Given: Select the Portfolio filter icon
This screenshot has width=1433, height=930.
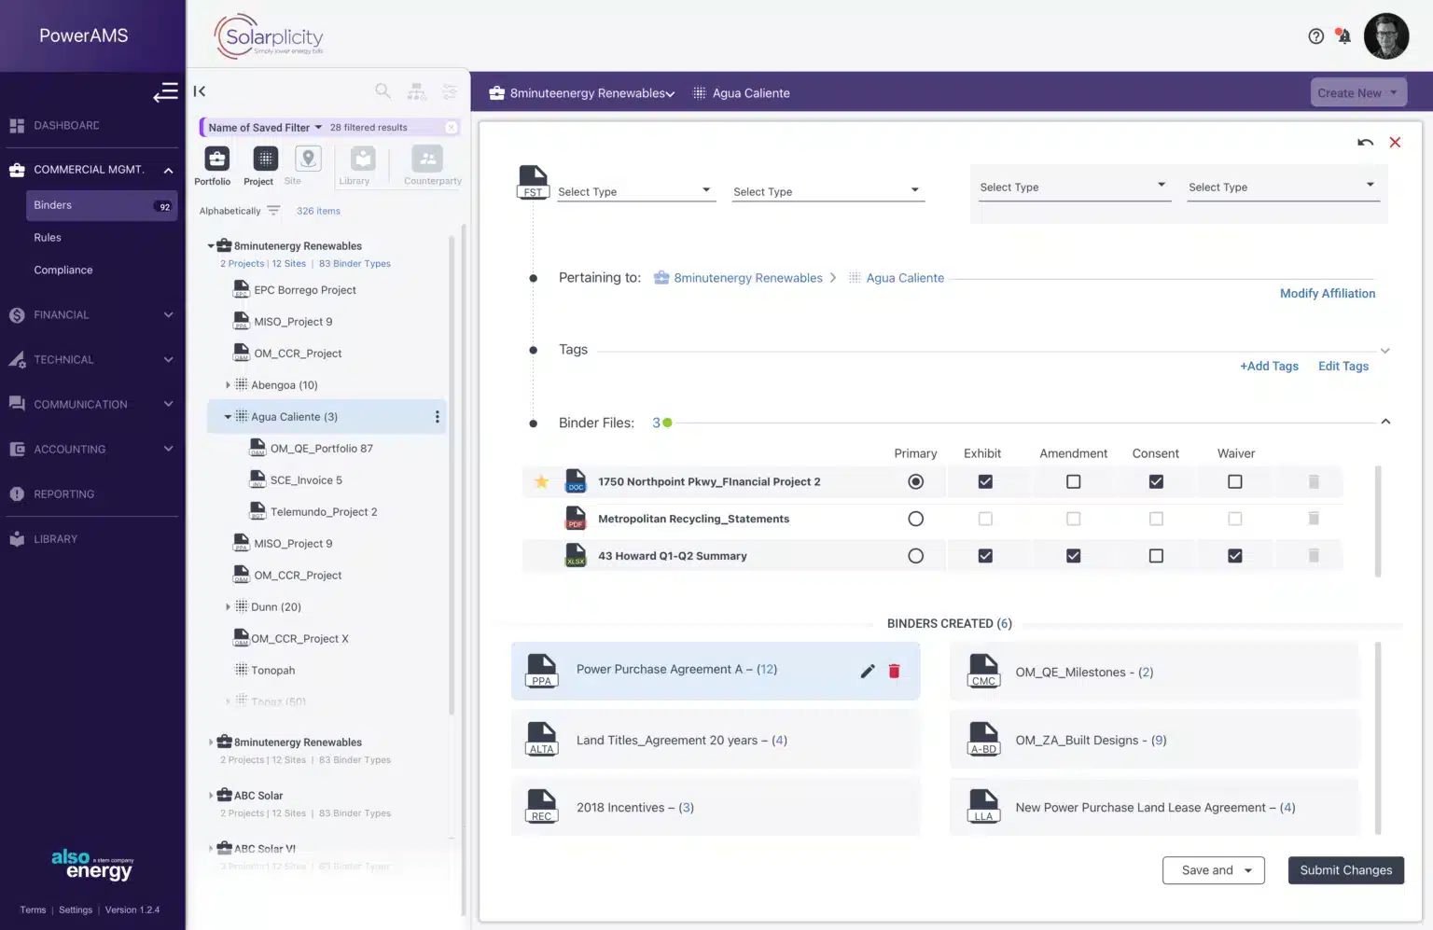Looking at the screenshot, I should (x=213, y=160).
